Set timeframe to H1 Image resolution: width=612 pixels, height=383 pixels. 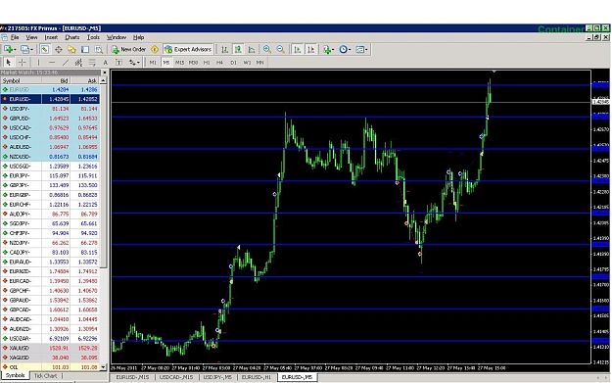tap(207, 62)
